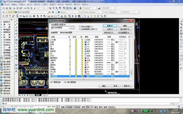
Task: Select the Text (A) tool in draw toolbar
Action: (x=16, y=71)
